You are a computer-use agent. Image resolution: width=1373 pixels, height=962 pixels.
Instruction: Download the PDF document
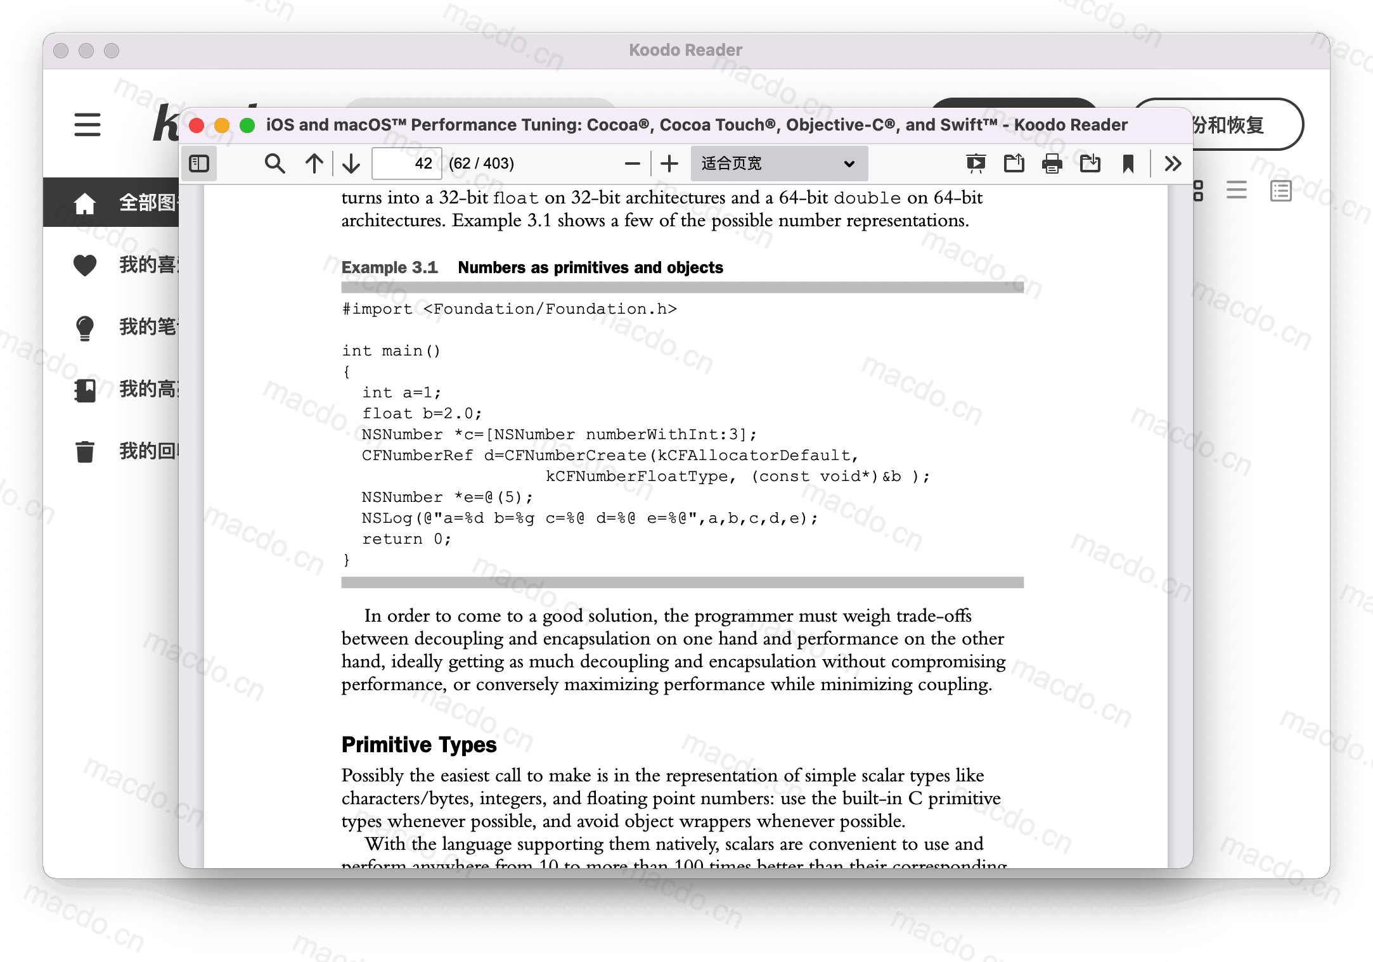(x=1090, y=164)
